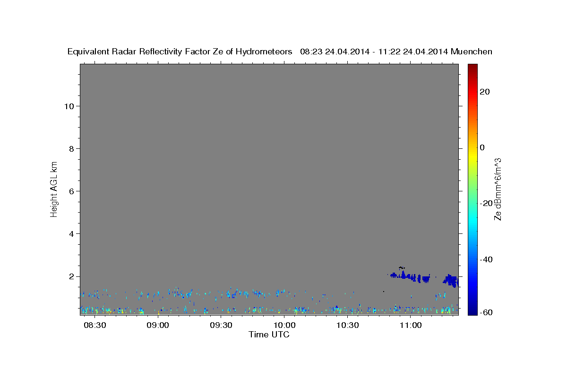Image resolution: width=567 pixels, height=378 pixels.
Task: Click the dark red top of the colorbar
Action: (472, 68)
